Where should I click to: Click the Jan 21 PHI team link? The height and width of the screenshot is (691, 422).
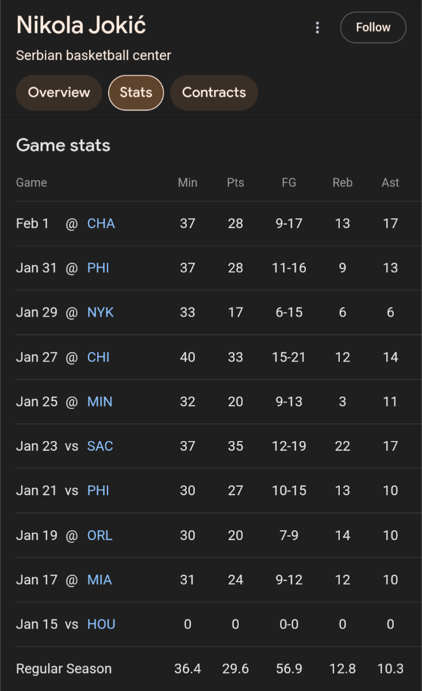[x=98, y=491]
